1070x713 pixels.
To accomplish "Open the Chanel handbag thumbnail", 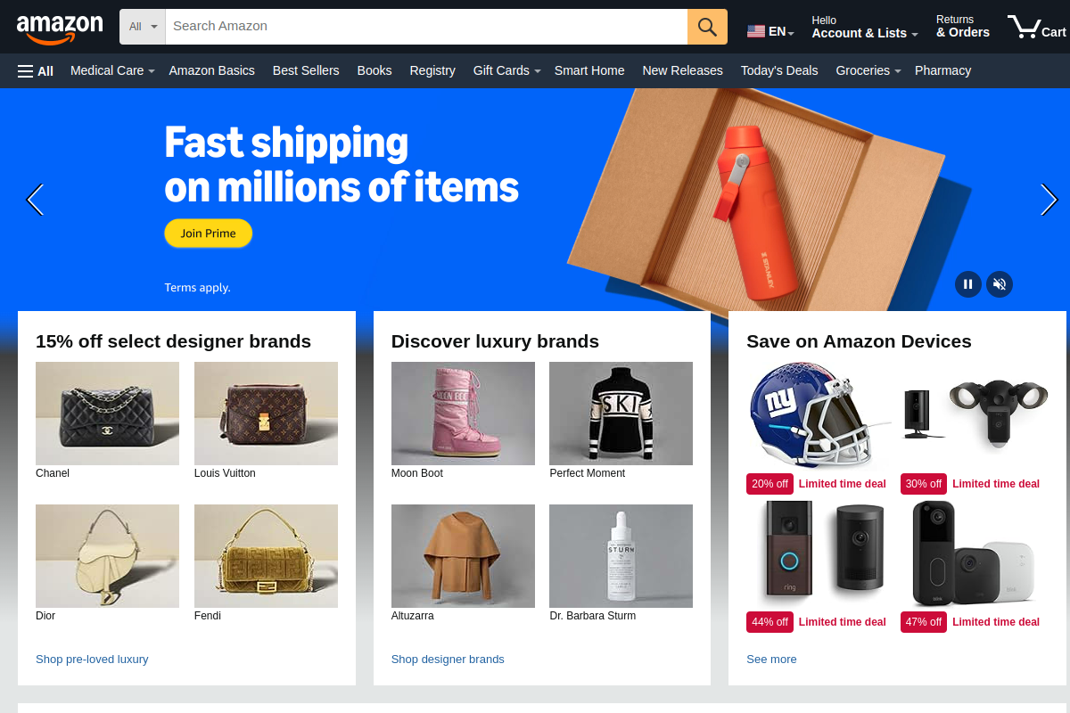I will (107, 414).
